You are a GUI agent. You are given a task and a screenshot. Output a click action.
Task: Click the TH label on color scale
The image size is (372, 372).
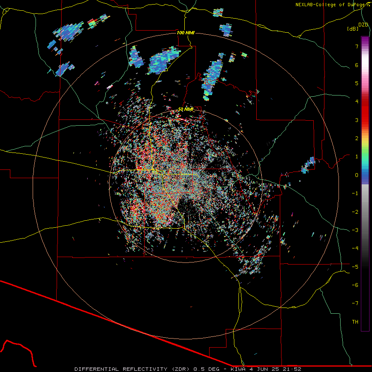point(355,322)
